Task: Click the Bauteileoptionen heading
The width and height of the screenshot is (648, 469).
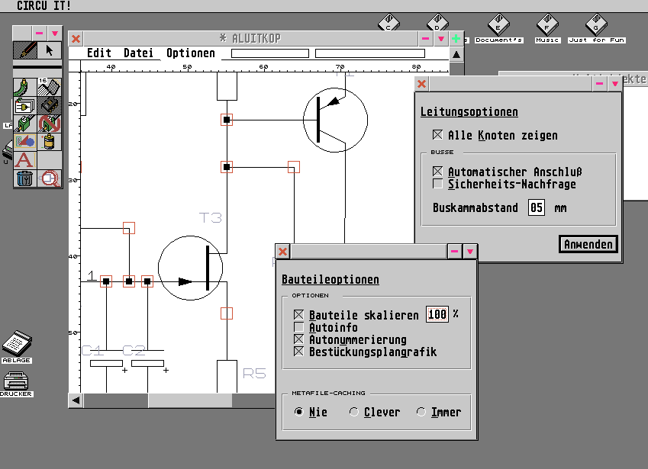Action: point(330,280)
